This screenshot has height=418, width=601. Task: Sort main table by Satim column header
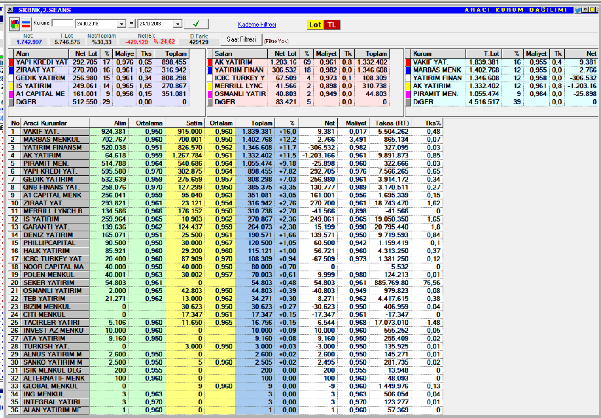pos(185,123)
